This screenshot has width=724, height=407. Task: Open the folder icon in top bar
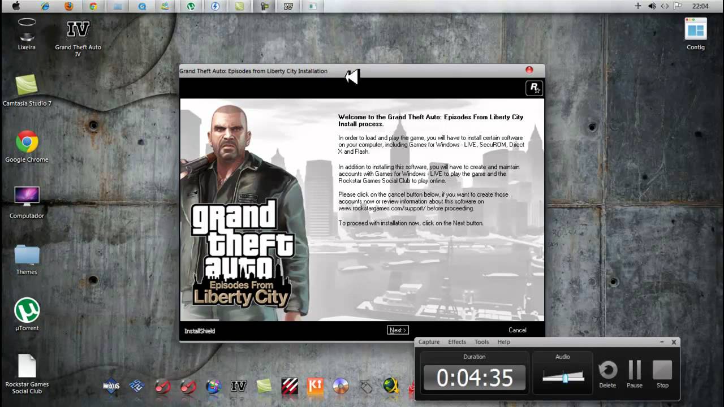tap(118, 6)
